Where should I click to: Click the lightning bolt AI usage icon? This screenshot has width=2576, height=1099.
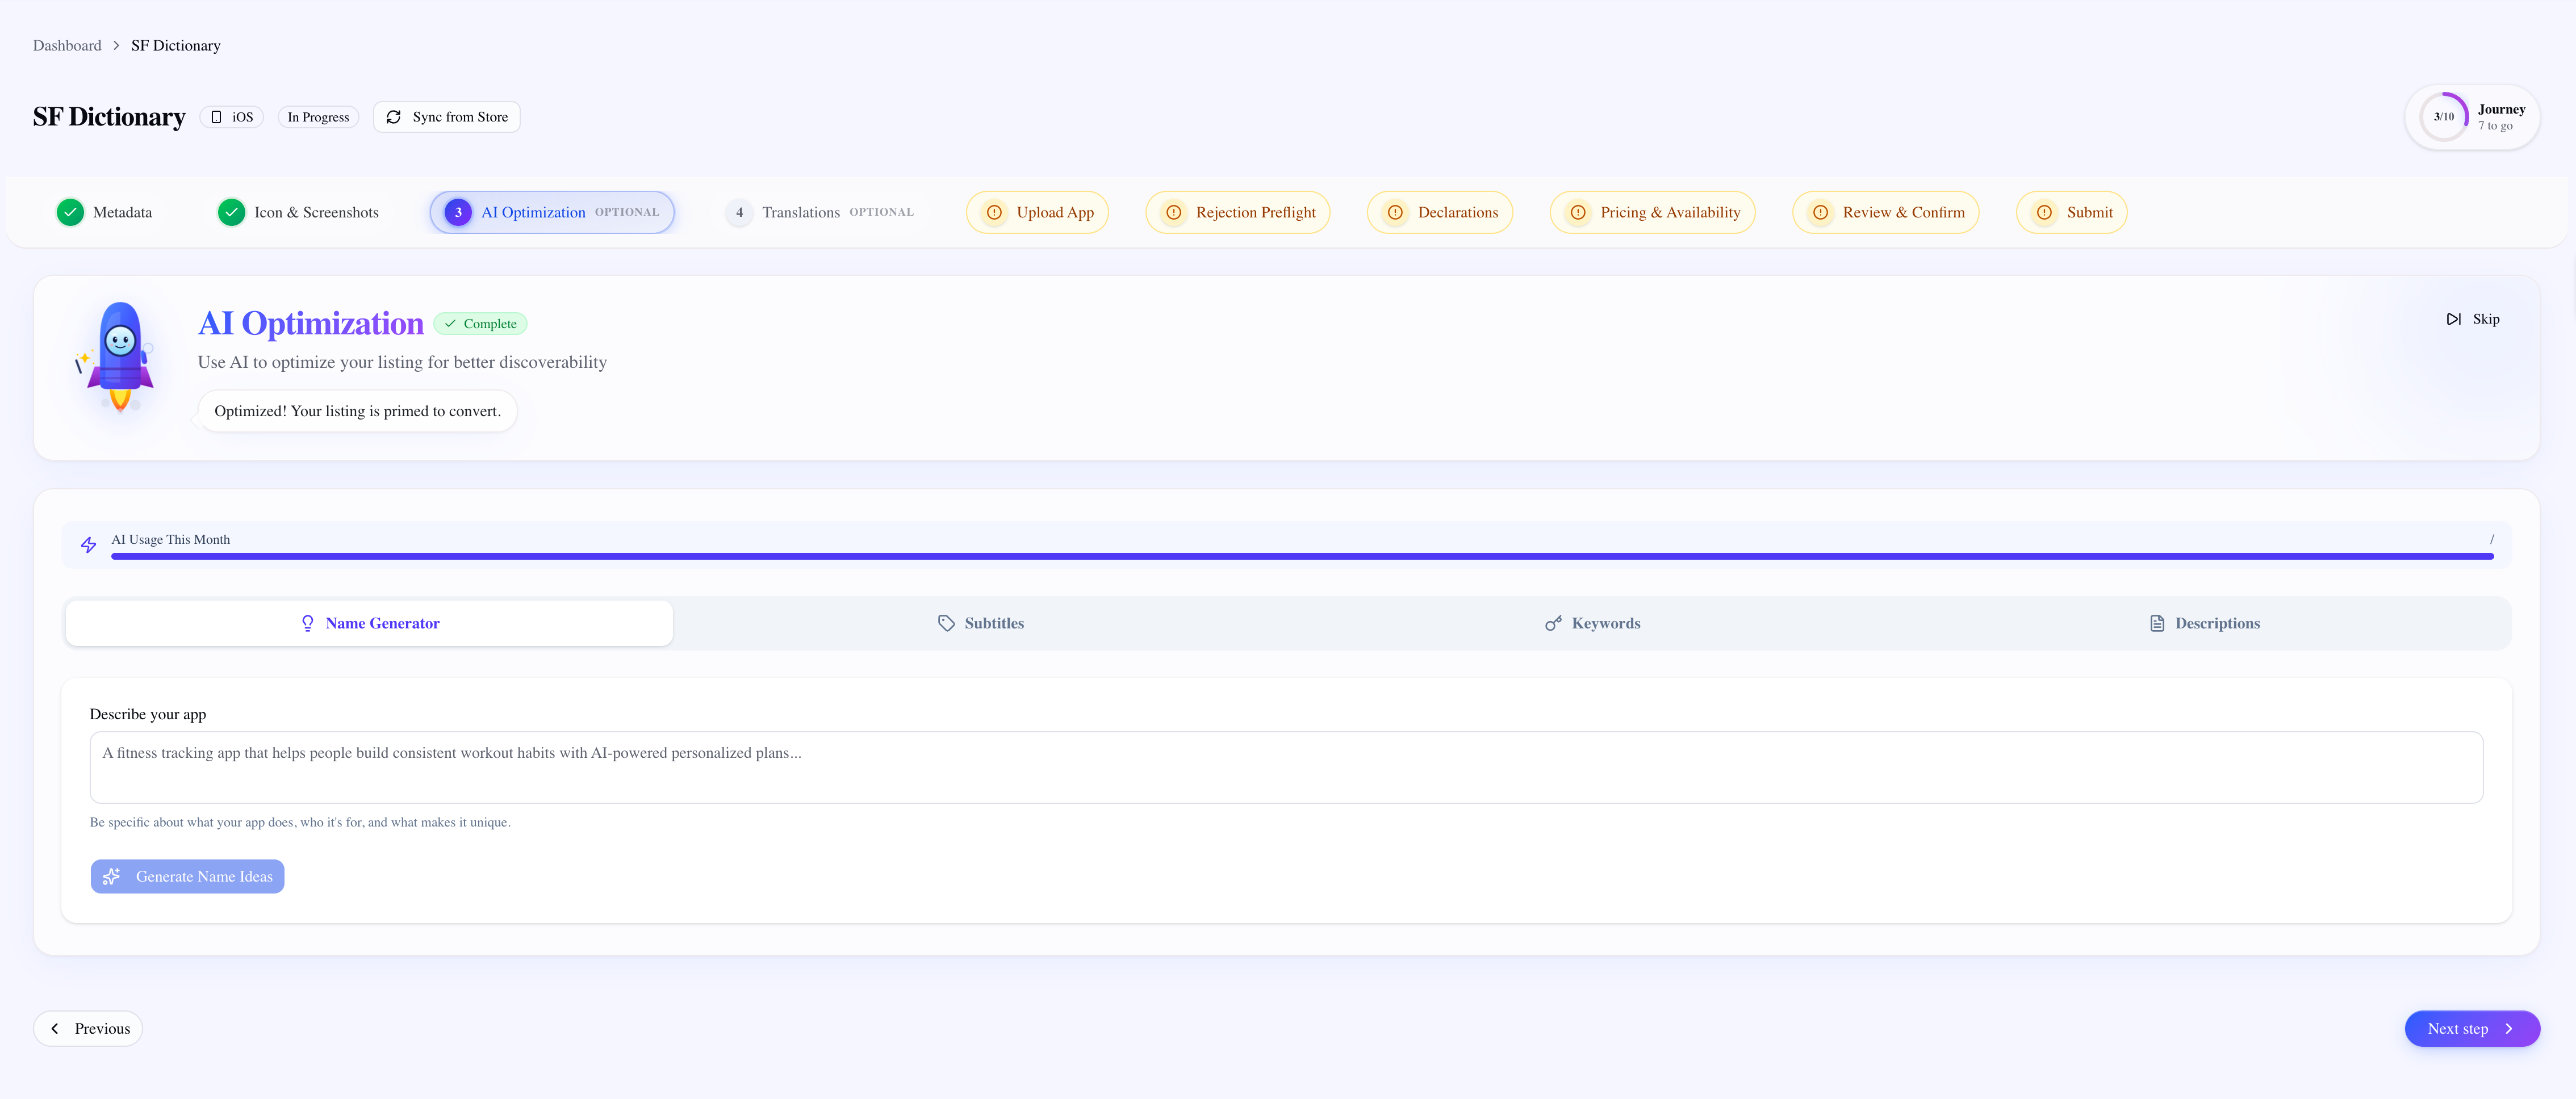[89, 545]
